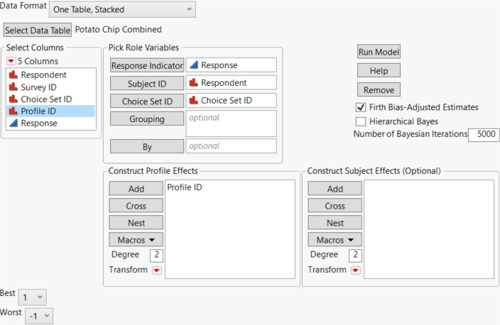This screenshot has width=500, height=325.
Task: Click the Run Model button
Action: 379,52
